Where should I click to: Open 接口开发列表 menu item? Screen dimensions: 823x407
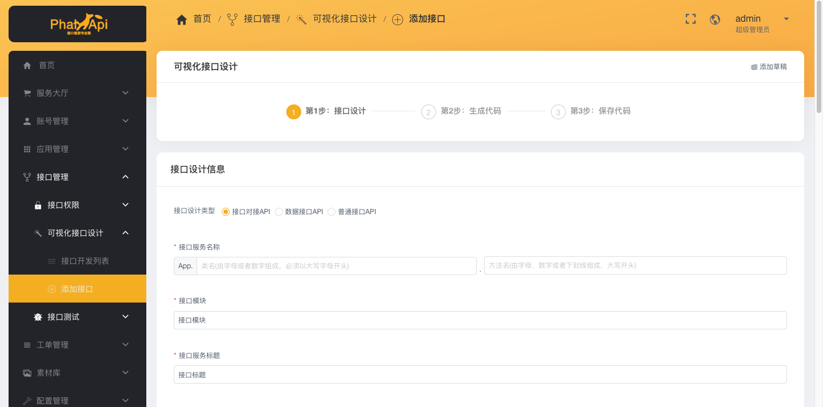tap(77, 261)
